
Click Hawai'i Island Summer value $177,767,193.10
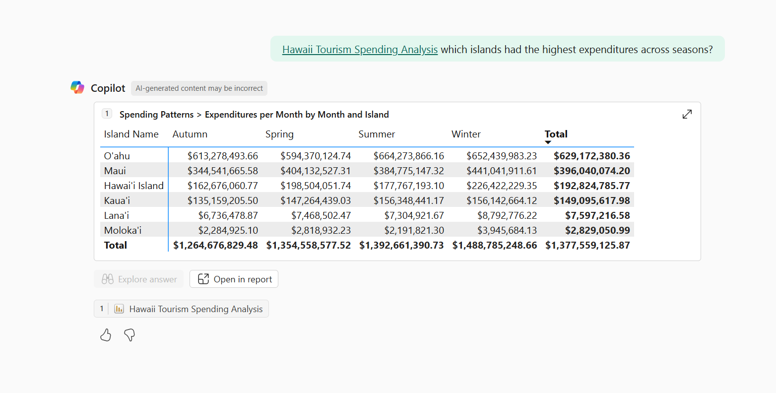(x=409, y=186)
